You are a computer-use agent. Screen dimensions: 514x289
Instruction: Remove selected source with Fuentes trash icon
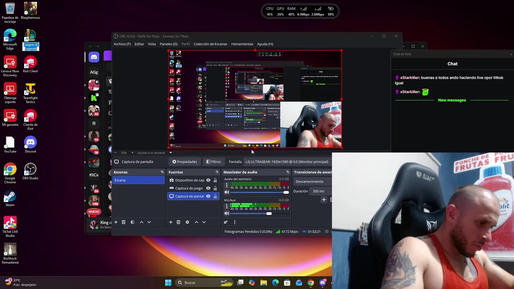[x=178, y=222]
